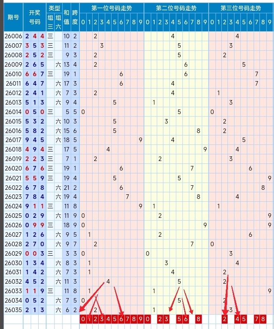Click digit 9 in 26018 second-position trend
Viewport: 274px width, 329px height.
(205, 149)
